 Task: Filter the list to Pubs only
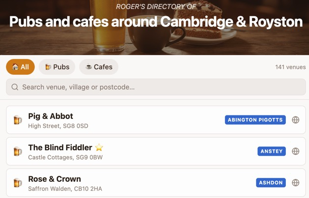click(x=57, y=67)
